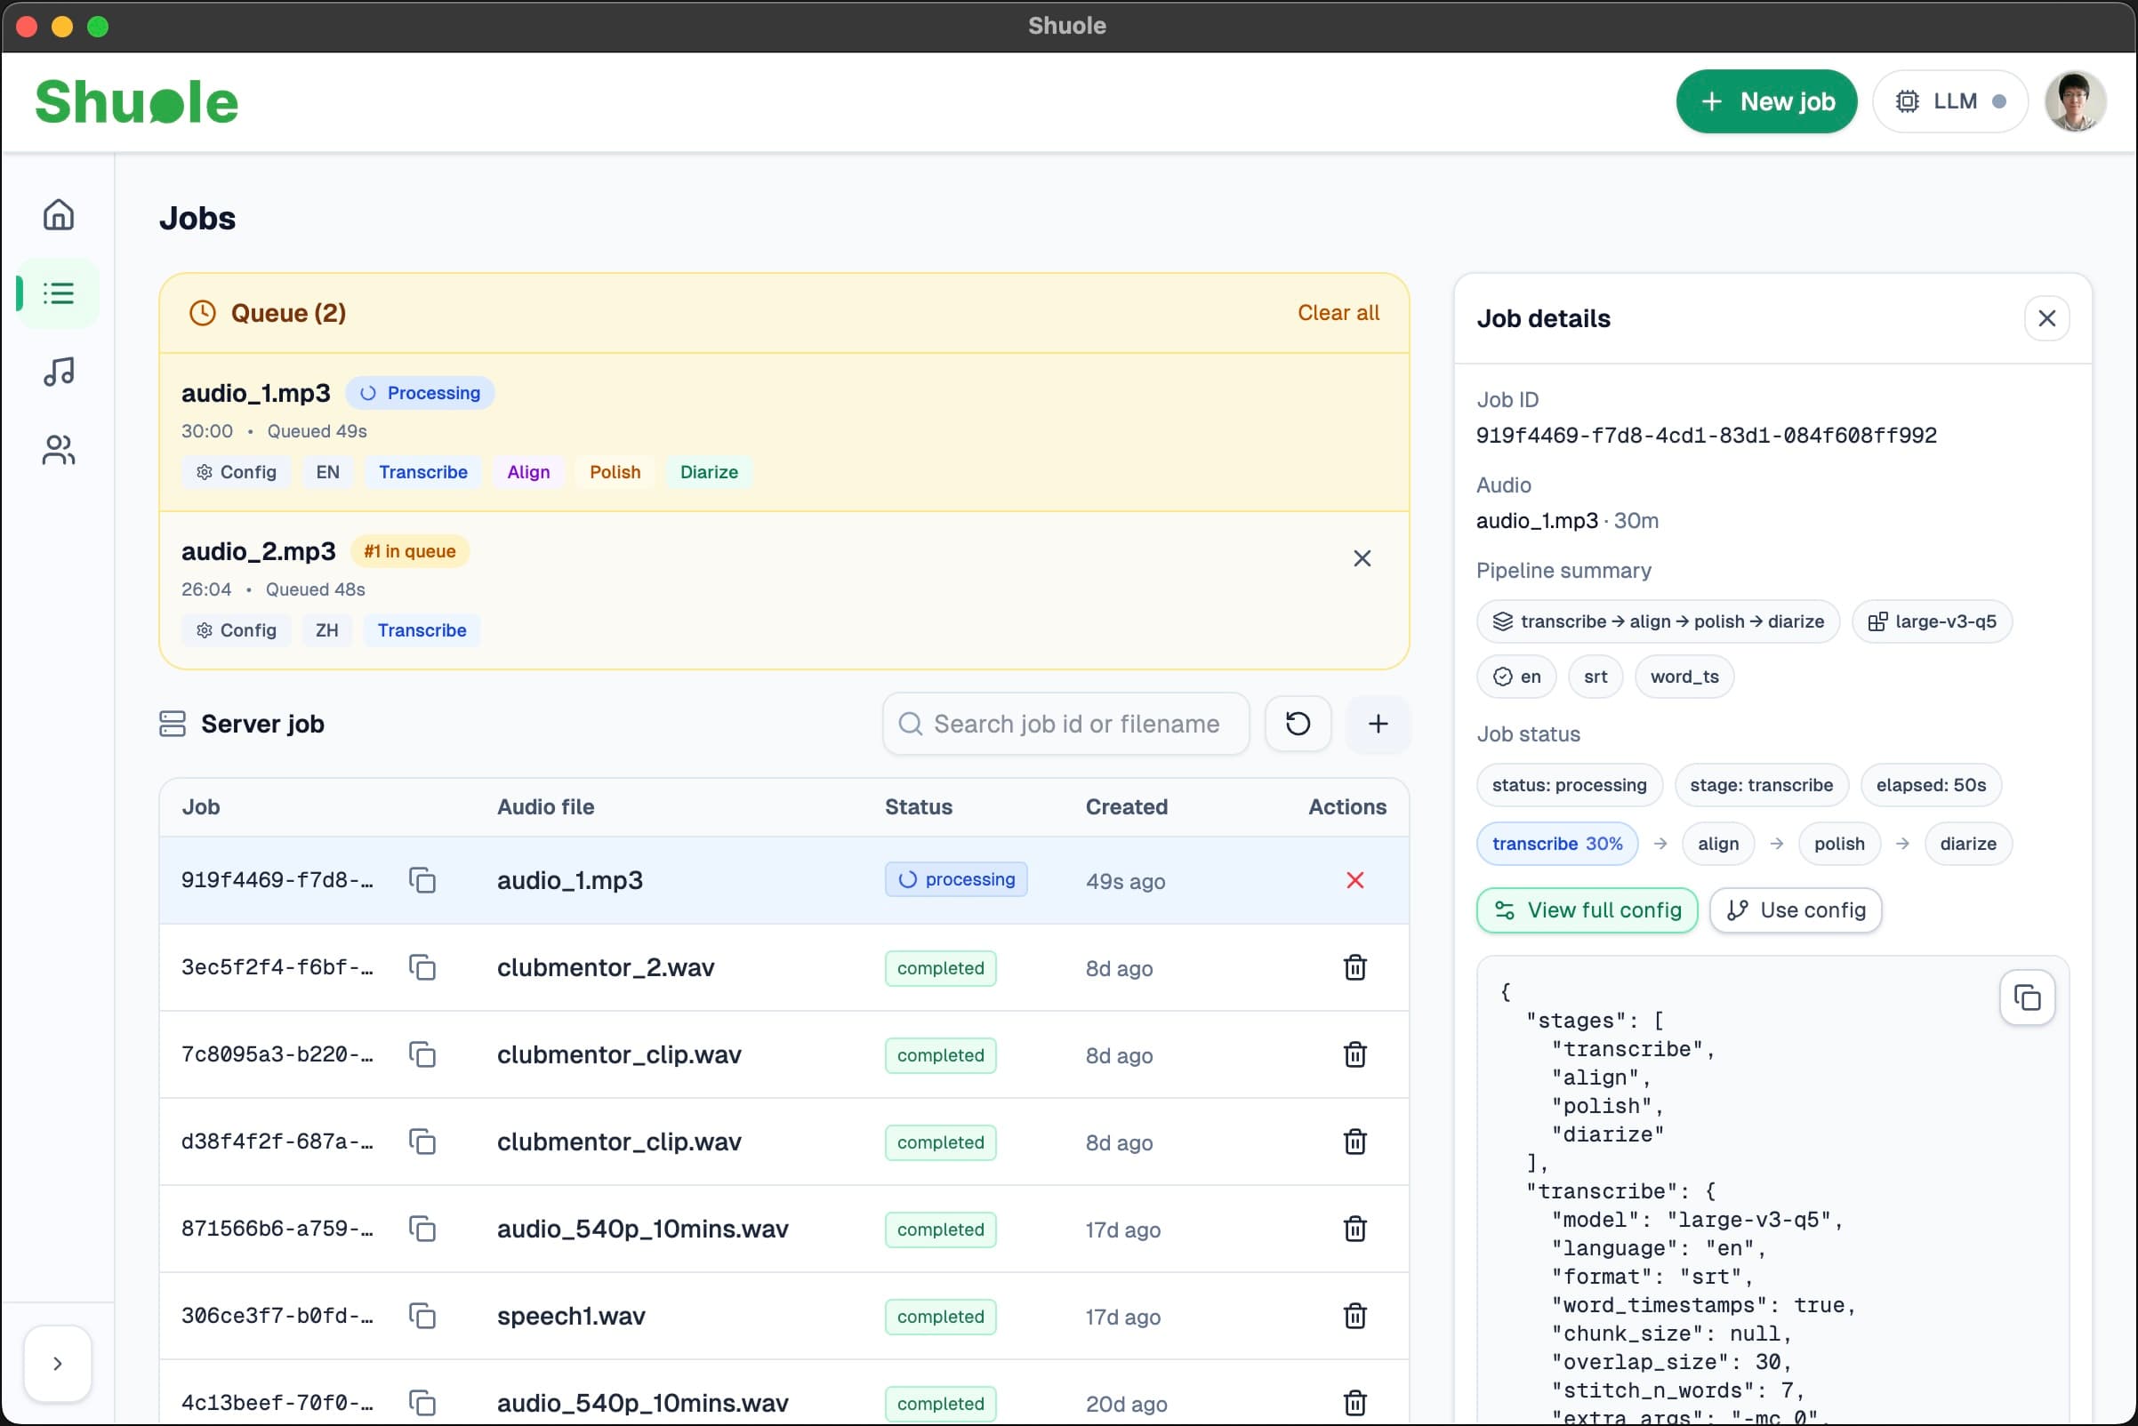Expand the sidebar with the chevron button
The height and width of the screenshot is (1426, 2138).
pyautogui.click(x=57, y=1362)
